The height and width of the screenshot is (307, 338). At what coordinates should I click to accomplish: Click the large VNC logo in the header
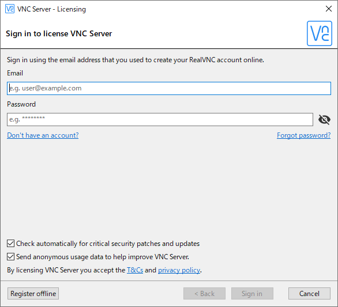pos(319,33)
